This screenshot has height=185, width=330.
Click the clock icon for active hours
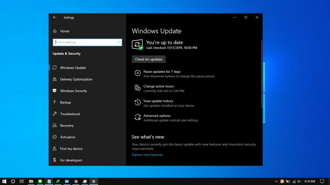pyautogui.click(x=138, y=88)
